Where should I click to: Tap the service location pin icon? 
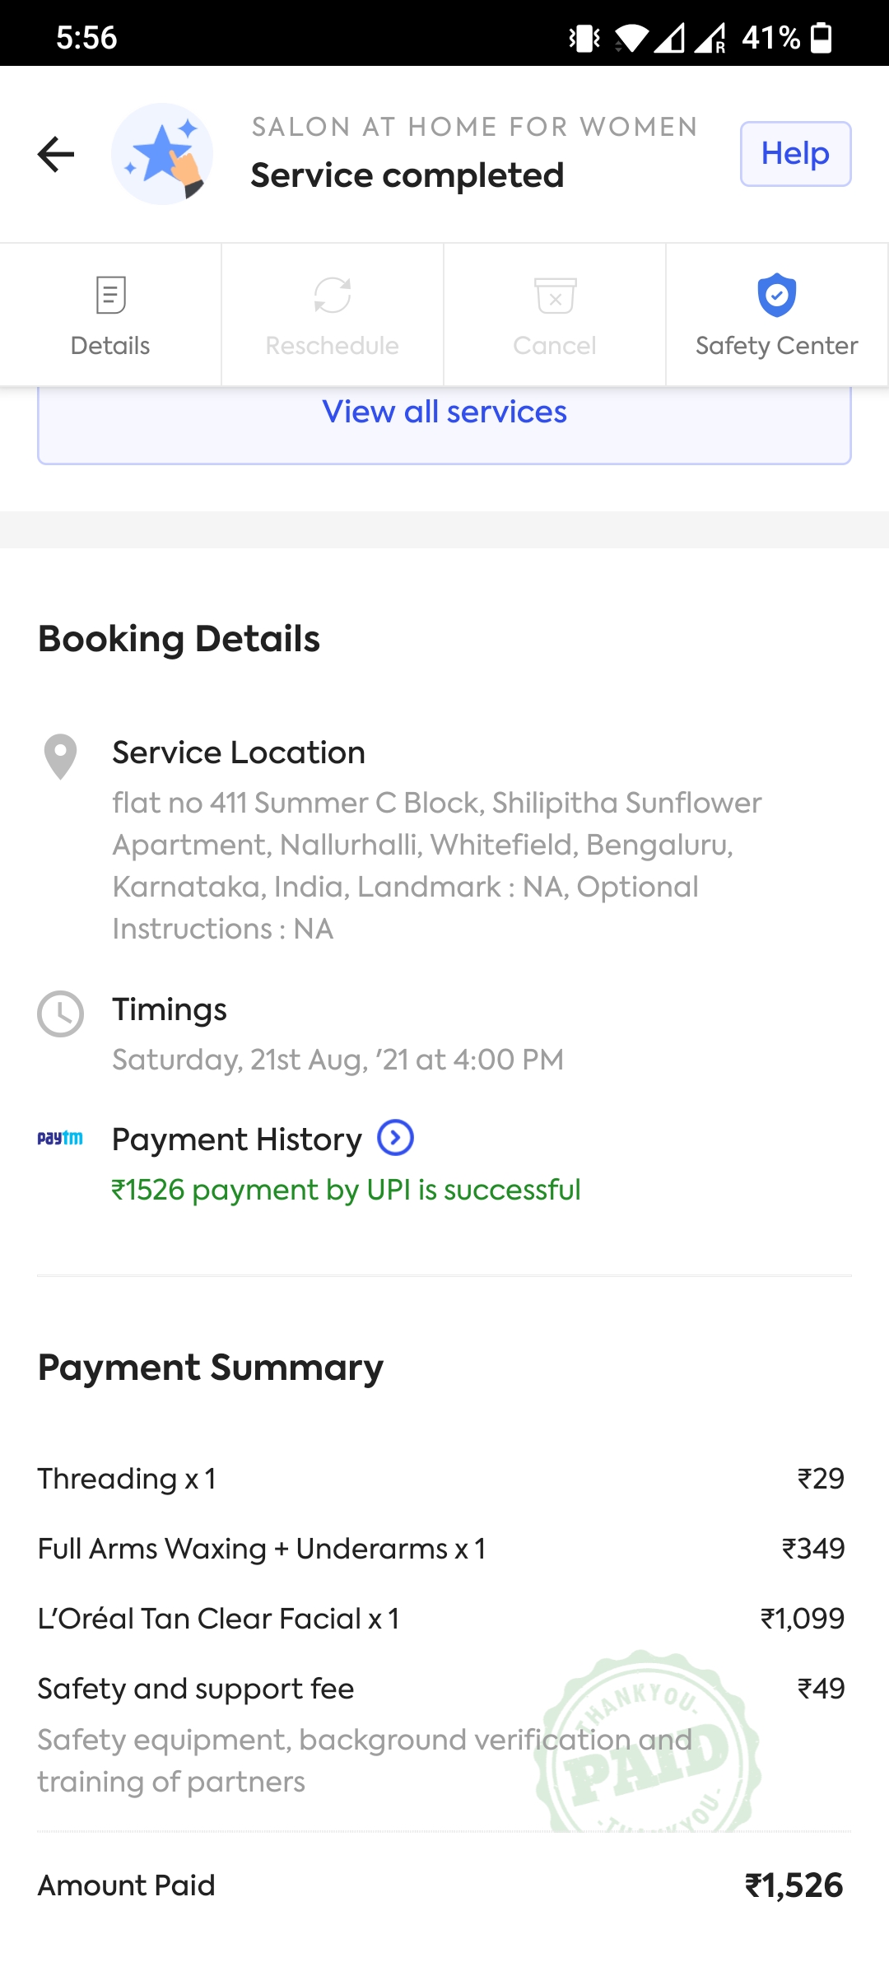click(60, 756)
